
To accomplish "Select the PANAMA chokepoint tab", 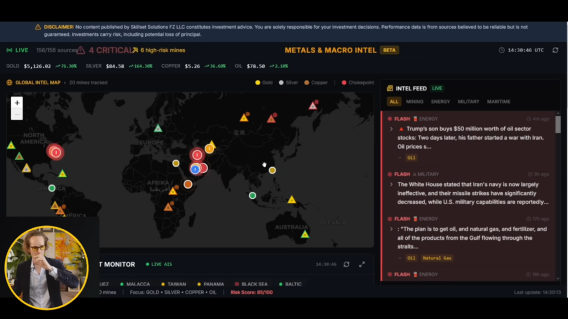I will click(210, 284).
